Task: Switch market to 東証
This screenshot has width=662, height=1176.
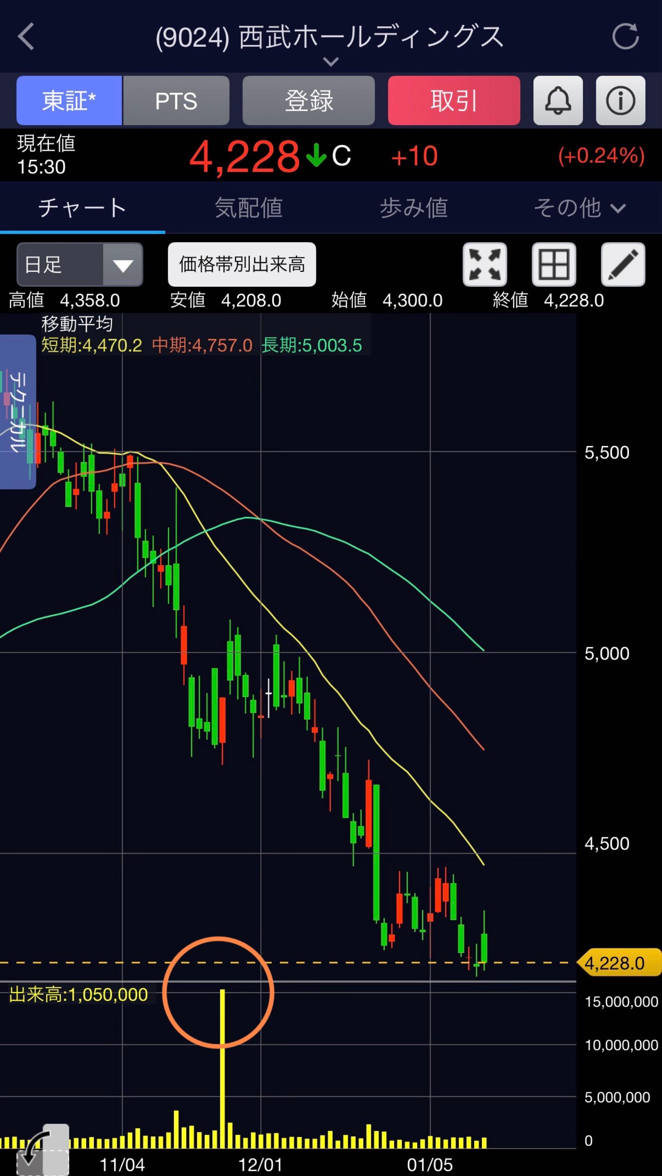Action: (69, 100)
